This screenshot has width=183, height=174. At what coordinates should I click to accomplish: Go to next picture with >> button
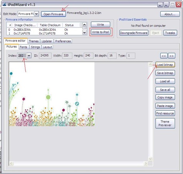tap(171, 56)
